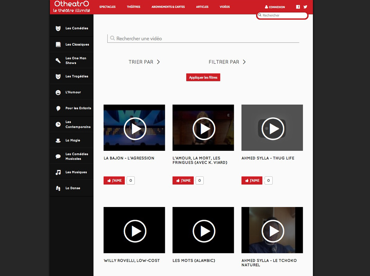This screenshot has height=276, width=370.
Task: Like L'Amour, la Mort, les Fringues video
Action: click(183, 180)
